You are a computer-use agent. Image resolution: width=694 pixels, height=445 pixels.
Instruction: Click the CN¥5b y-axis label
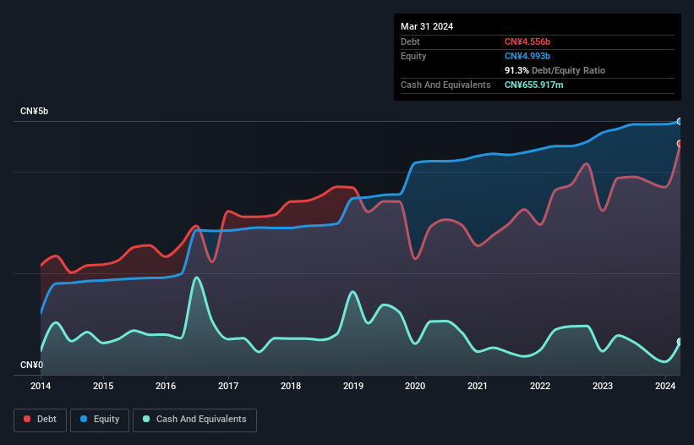34,111
